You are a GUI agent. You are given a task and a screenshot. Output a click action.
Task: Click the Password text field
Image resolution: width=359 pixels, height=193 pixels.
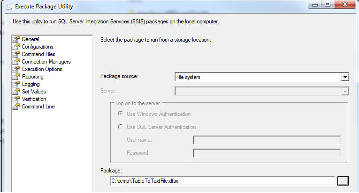pyautogui.click(x=267, y=153)
